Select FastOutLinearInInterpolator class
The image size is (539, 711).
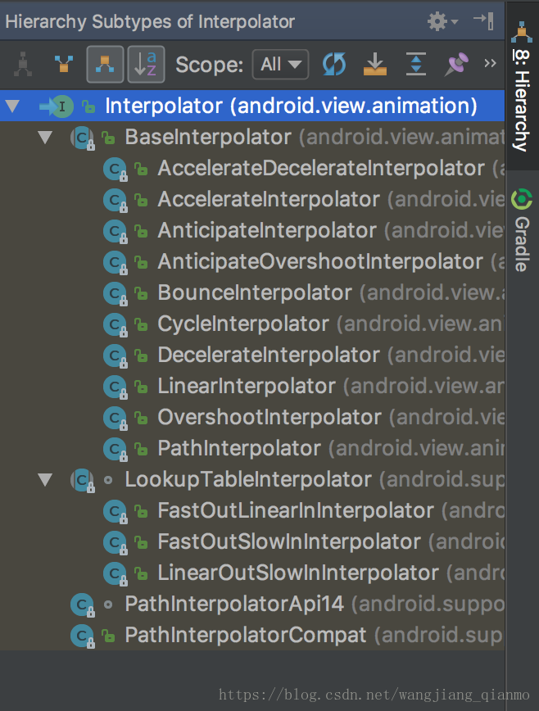pyautogui.click(x=252, y=510)
